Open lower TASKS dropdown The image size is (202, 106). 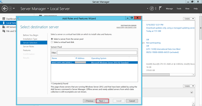pos(189,86)
